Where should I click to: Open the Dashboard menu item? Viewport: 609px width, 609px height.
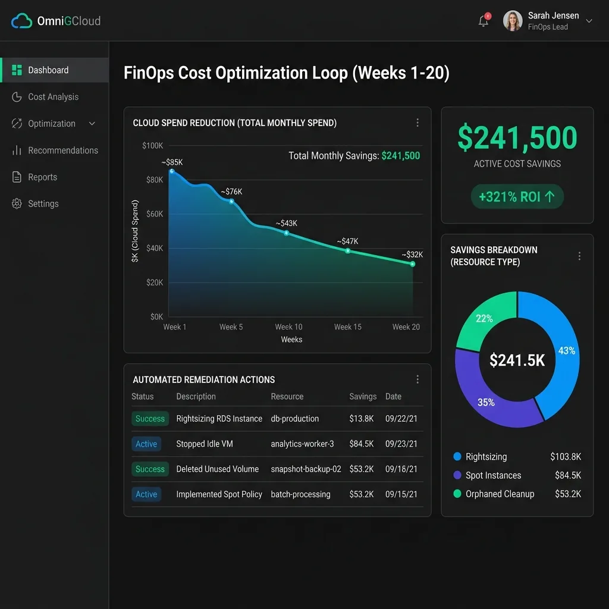[54, 70]
